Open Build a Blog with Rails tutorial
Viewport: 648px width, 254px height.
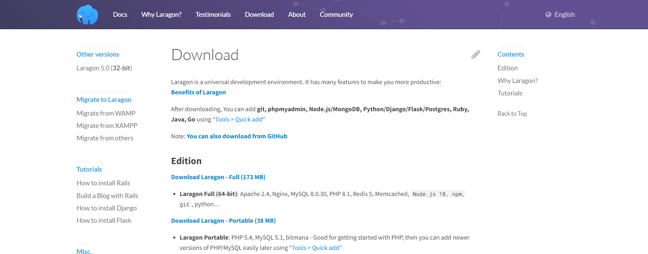click(107, 196)
